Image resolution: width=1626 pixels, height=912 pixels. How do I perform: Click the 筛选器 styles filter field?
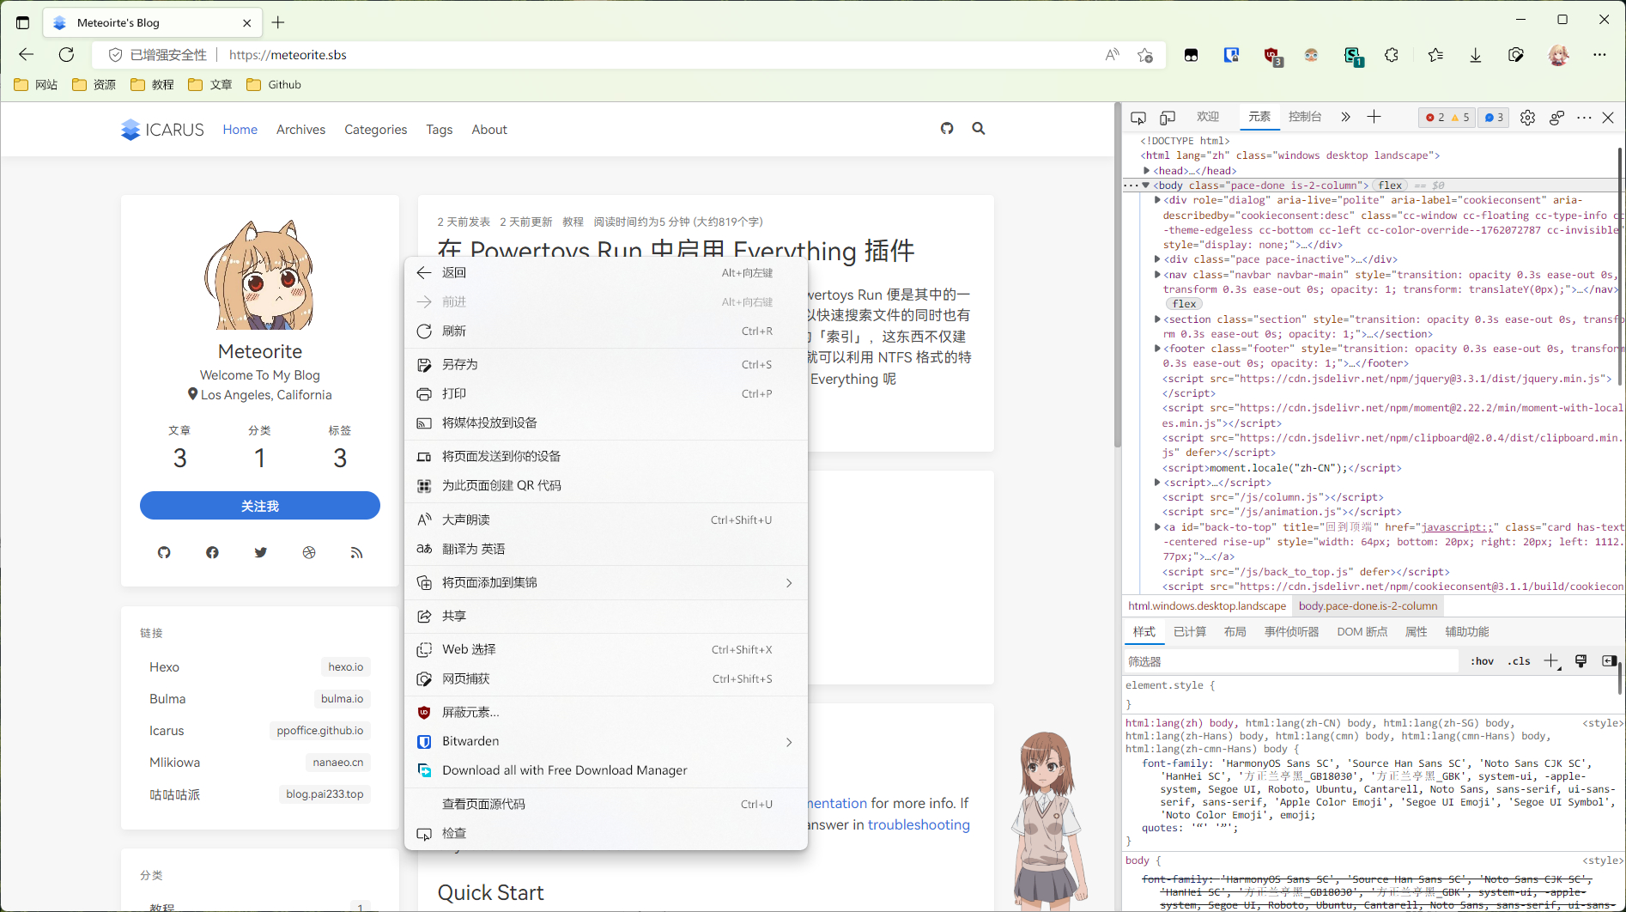1290,661
